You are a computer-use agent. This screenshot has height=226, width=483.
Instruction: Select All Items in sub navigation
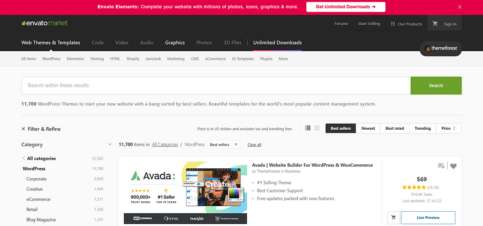(x=29, y=59)
